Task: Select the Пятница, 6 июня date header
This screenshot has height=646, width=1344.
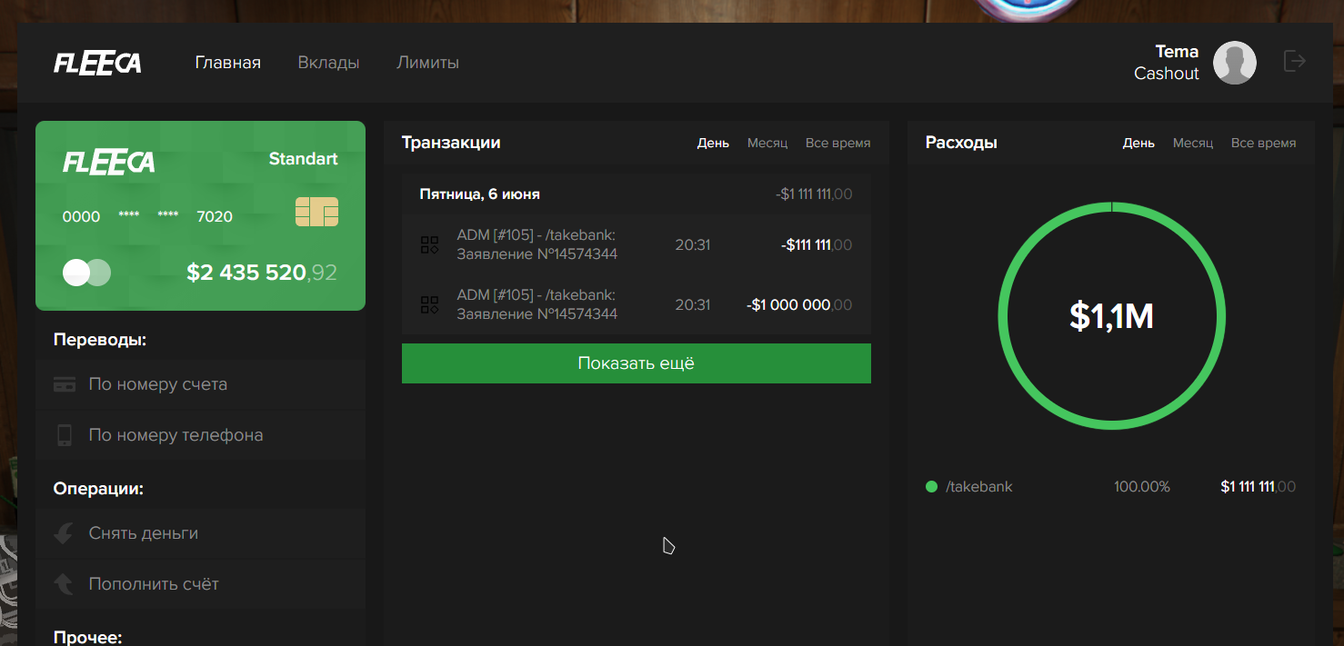Action: click(479, 194)
